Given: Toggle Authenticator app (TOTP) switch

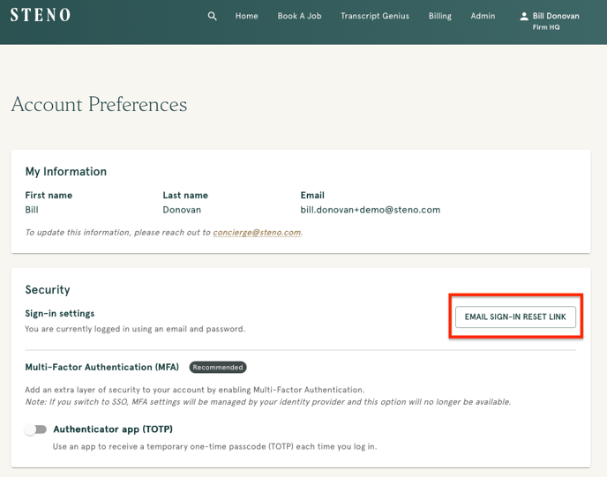Looking at the screenshot, I should pyautogui.click(x=35, y=429).
